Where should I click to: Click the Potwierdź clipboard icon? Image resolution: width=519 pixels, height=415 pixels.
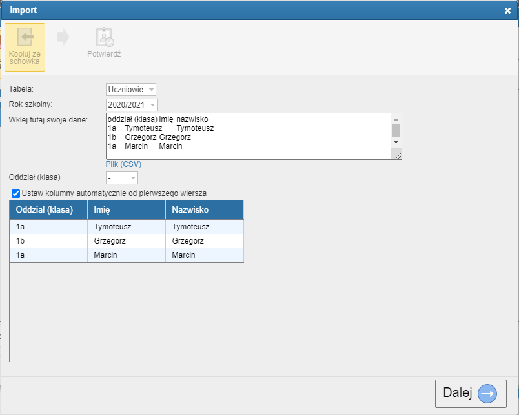click(105, 37)
